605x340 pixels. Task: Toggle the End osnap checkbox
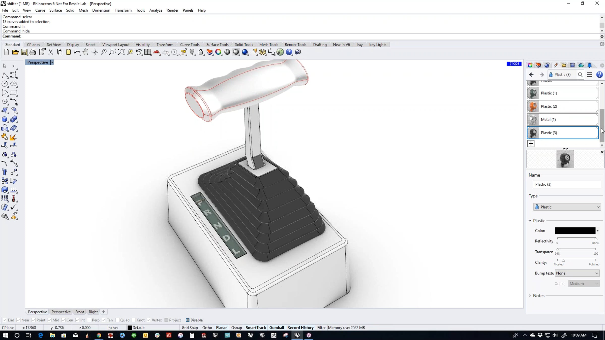pos(5,320)
